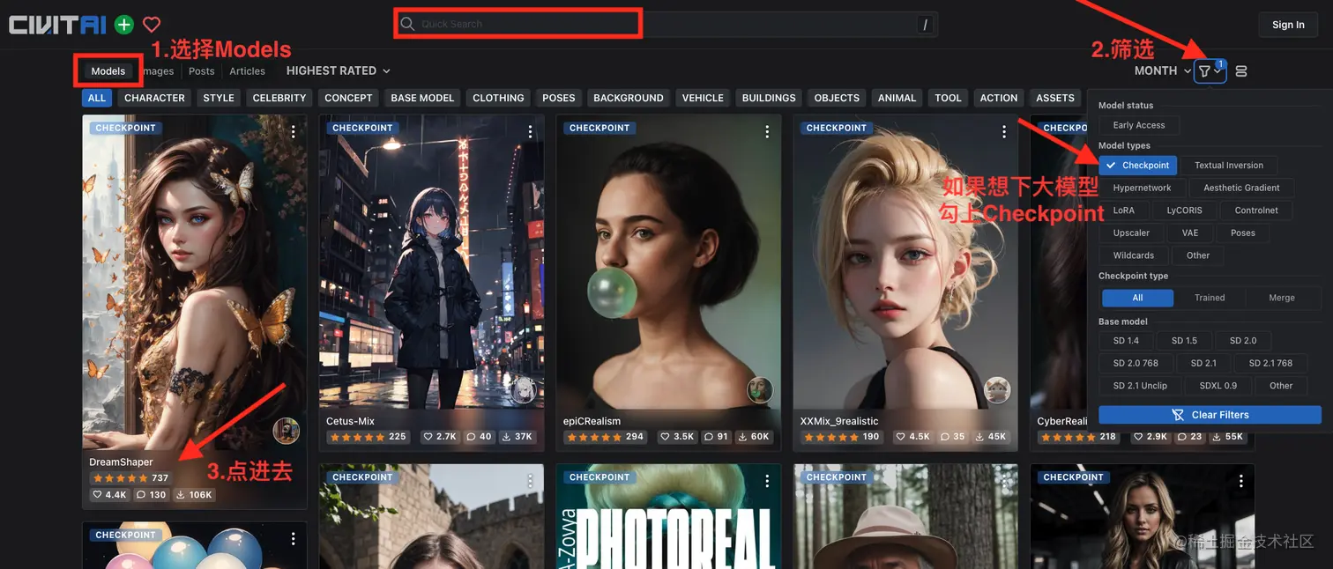Click Cetus-Mix 2.7K likes badge
The image size is (1333, 569).
(x=440, y=437)
